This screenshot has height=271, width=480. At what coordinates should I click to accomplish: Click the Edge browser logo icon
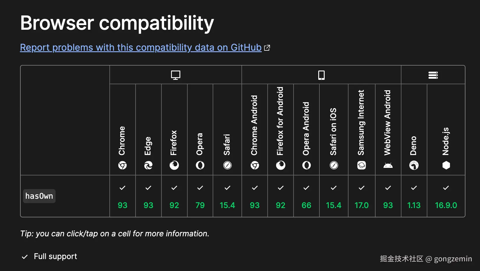click(148, 166)
